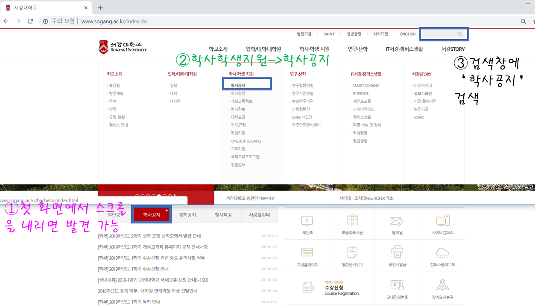Switch to the 행사특강 notice tab
This screenshot has width=535, height=307.
(x=223, y=215)
